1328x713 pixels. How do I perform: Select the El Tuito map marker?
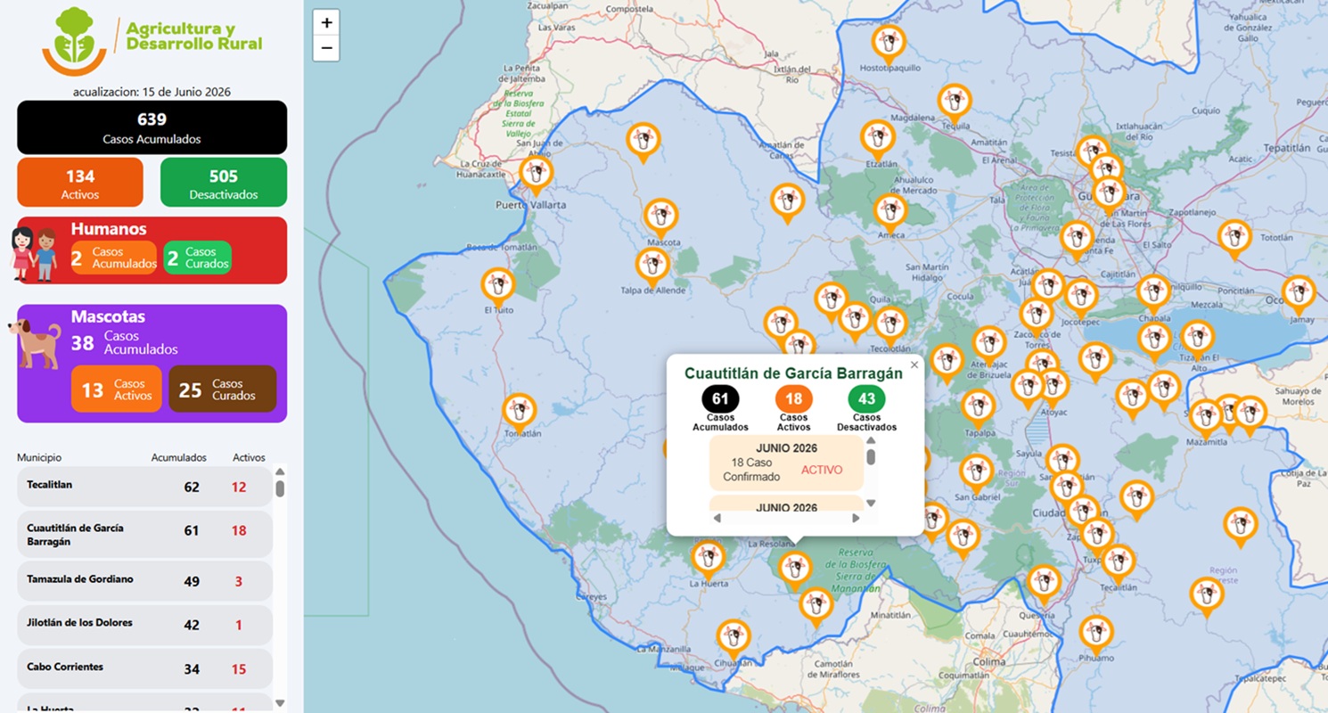click(x=498, y=287)
